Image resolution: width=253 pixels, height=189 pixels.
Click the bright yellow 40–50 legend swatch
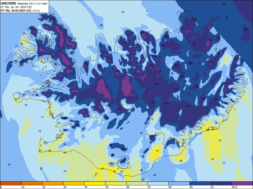point(95,183)
